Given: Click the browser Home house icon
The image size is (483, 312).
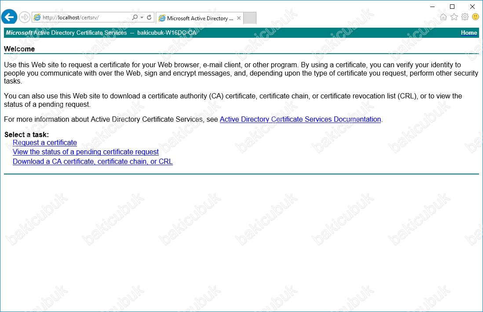Looking at the screenshot, I should (x=443, y=17).
